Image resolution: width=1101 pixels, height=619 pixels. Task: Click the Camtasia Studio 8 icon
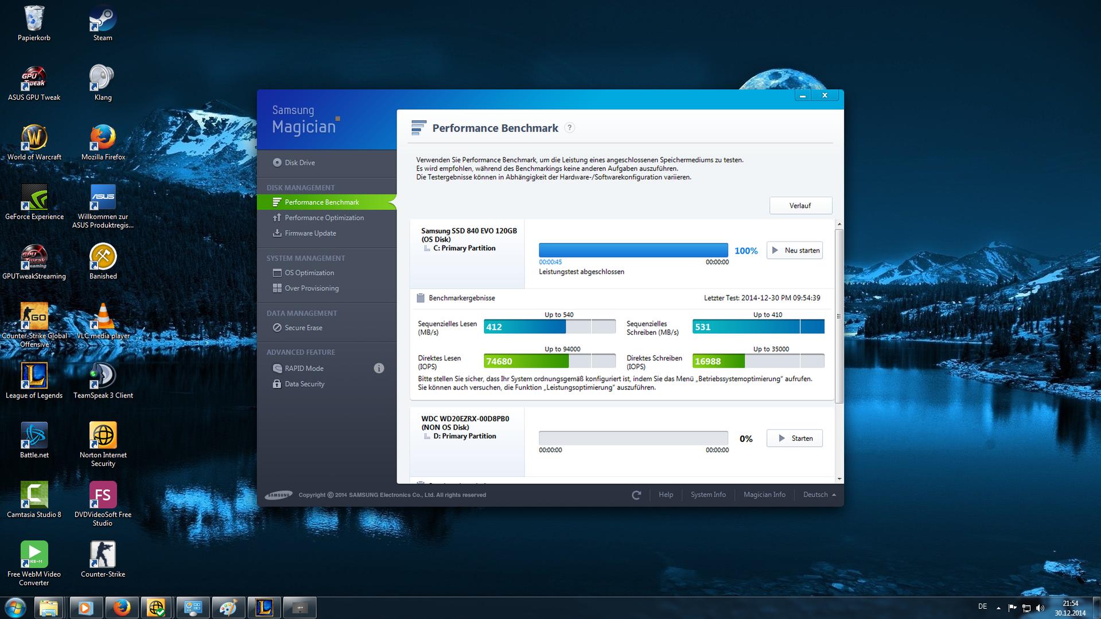34,501
